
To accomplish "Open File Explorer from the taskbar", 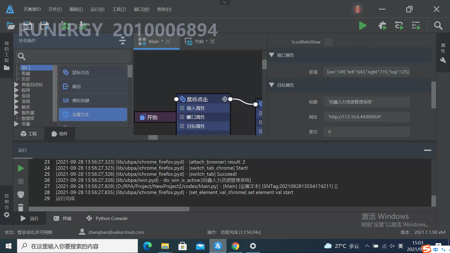I will pyautogui.click(x=165, y=246).
